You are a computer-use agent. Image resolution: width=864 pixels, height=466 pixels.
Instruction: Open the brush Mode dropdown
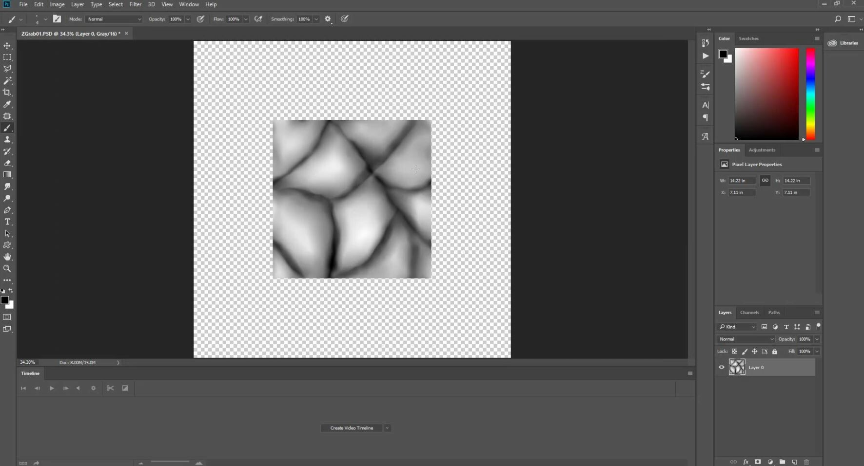114,19
